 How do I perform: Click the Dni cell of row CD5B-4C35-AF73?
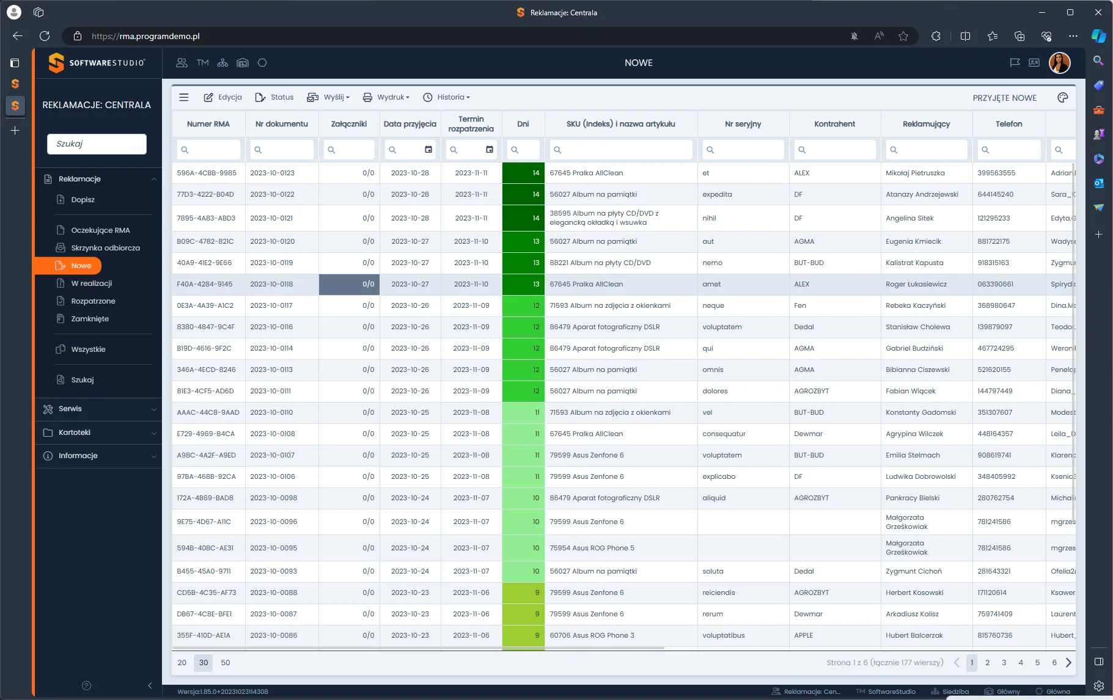[x=523, y=592]
